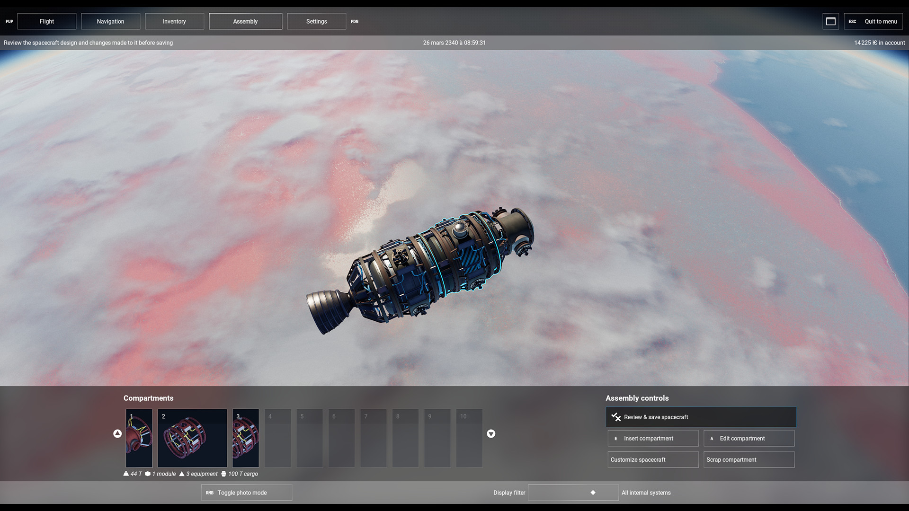Image resolution: width=909 pixels, height=511 pixels.
Task: Select compartment 2 thumbnail
Action: pos(192,438)
